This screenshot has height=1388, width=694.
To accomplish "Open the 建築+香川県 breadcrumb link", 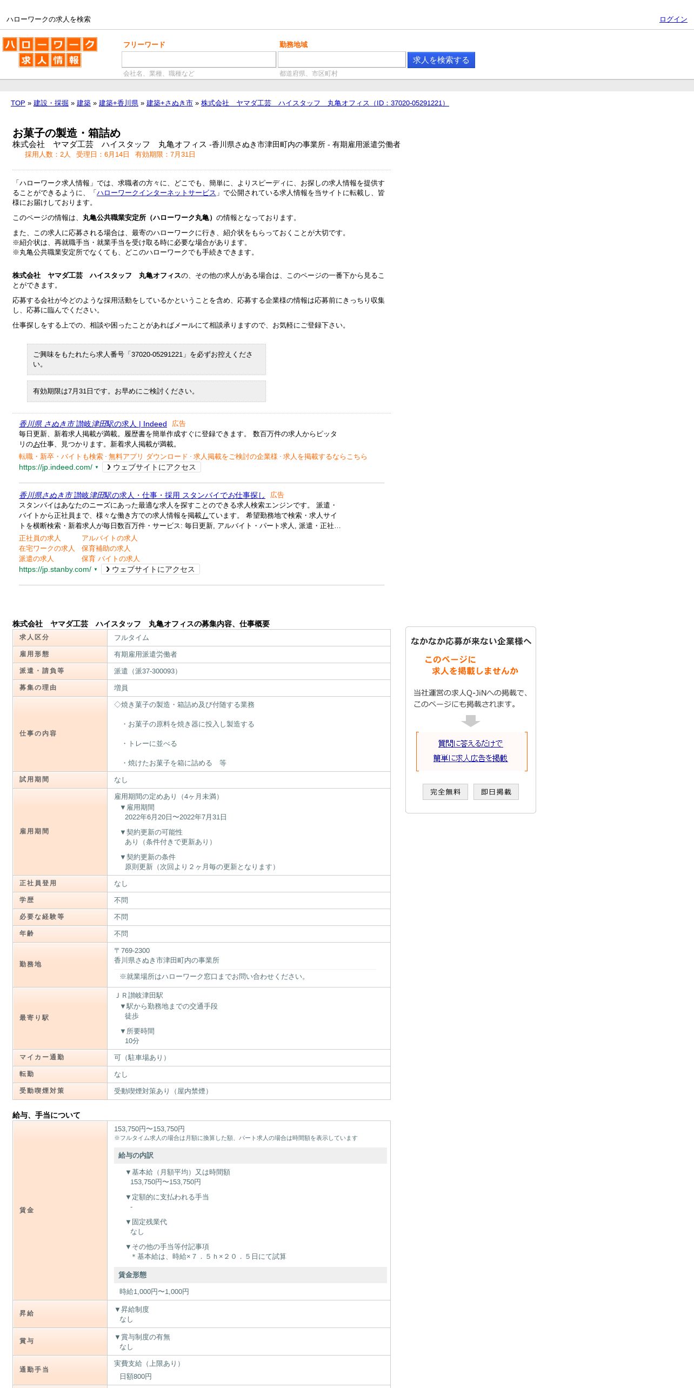I will [x=118, y=103].
